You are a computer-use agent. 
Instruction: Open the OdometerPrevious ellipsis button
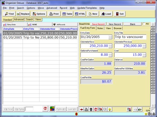point(144,46)
